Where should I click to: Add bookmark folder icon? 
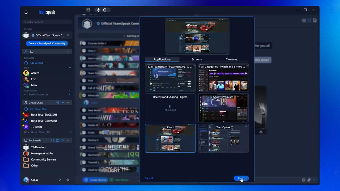58,140
